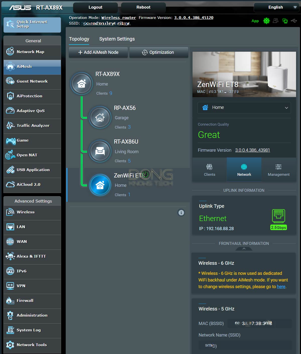Click the Add AiMesh Node button
The image size is (301, 354).
(x=98, y=52)
